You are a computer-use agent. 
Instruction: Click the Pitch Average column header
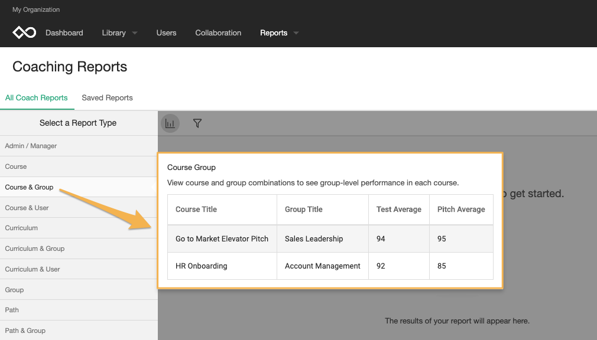tap(461, 210)
